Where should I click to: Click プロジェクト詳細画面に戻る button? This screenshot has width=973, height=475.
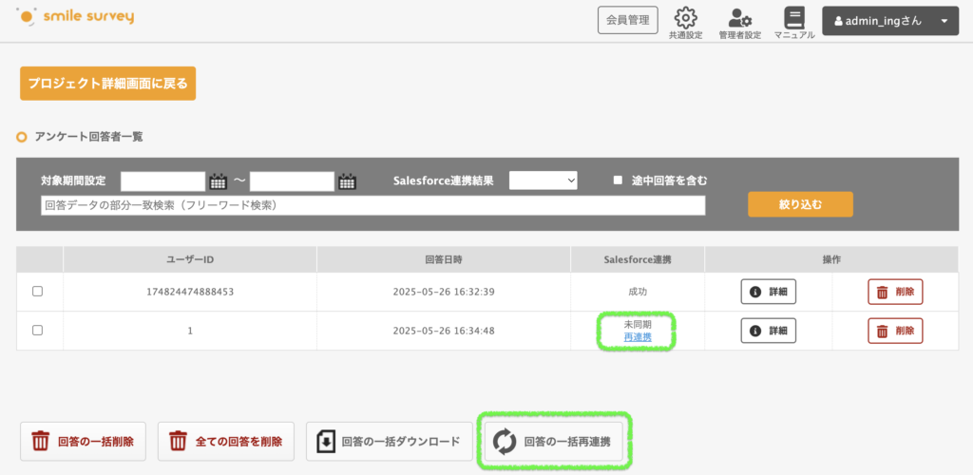point(107,84)
